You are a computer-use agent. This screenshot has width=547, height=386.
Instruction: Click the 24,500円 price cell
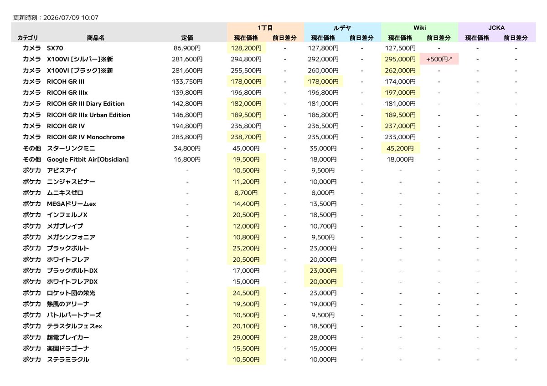point(247,293)
